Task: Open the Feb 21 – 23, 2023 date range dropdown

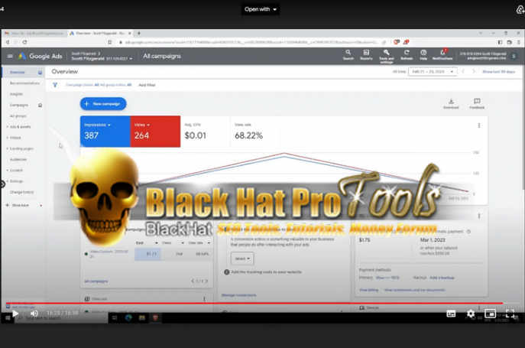Action: (433, 72)
